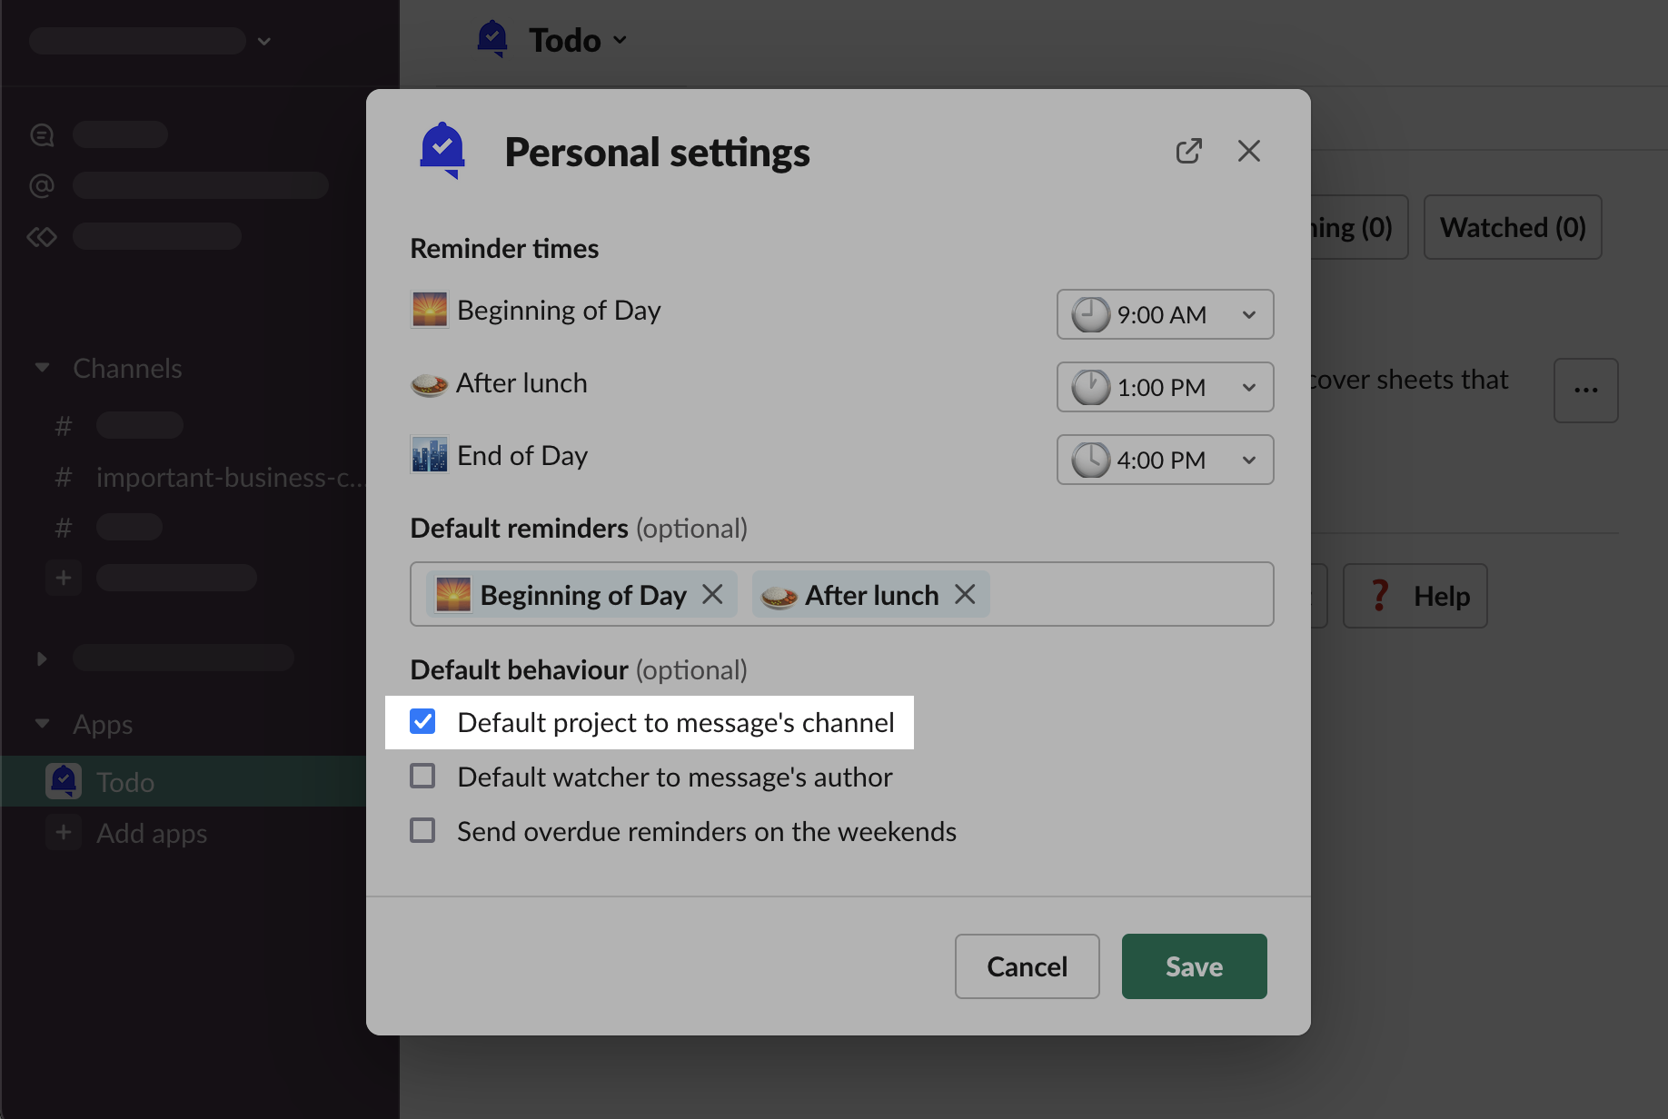Click the threads icon in sidebar
Screen dimensions: 1668x1119
pyautogui.click(x=42, y=135)
